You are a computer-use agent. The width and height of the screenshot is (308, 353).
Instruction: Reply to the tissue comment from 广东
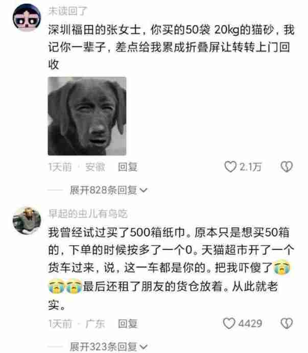coord(128,324)
